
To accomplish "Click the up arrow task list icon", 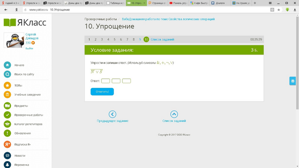I will [x=174, y=114].
